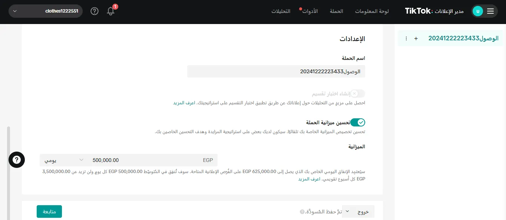Click the متابعة continue button
Screen dimensions: 506x220
[x=49, y=211]
